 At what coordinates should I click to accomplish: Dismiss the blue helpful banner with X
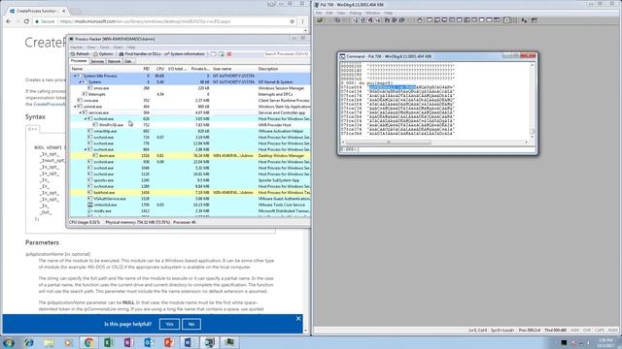click(298, 319)
